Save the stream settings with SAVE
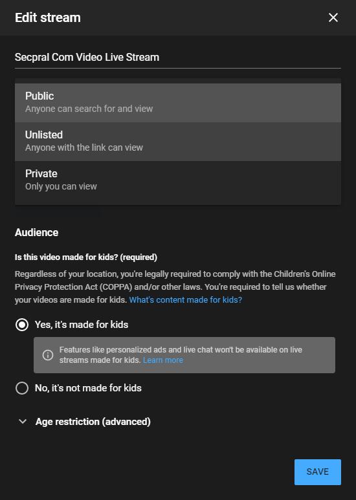Screen dimensions: 356x500 tap(317, 472)
